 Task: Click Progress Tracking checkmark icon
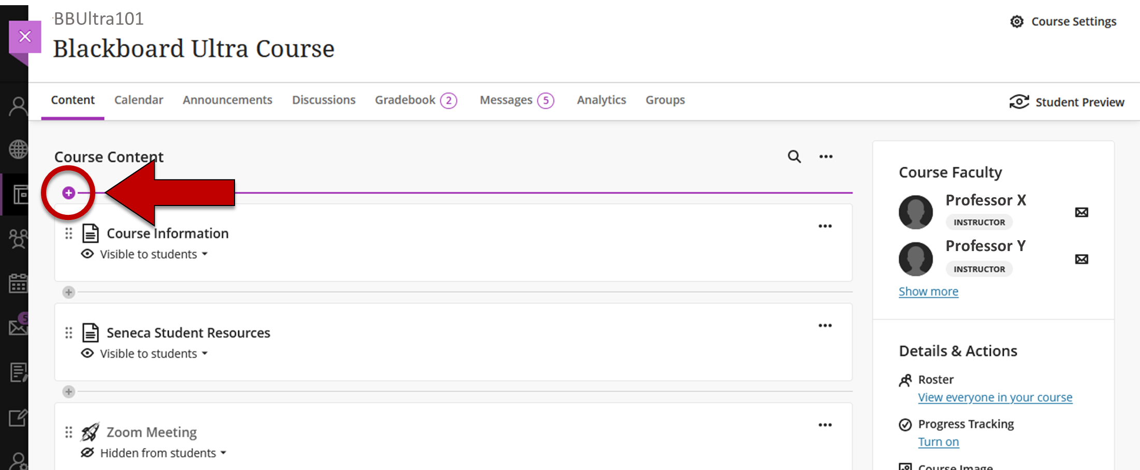pos(905,425)
